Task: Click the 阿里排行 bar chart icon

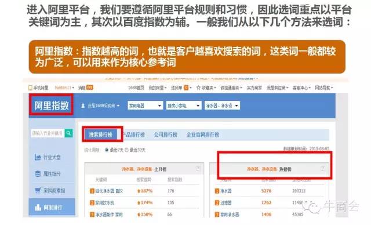Action: [38, 208]
